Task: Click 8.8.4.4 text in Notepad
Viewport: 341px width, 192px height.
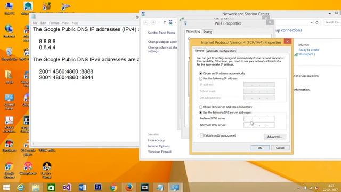Action: [47, 47]
